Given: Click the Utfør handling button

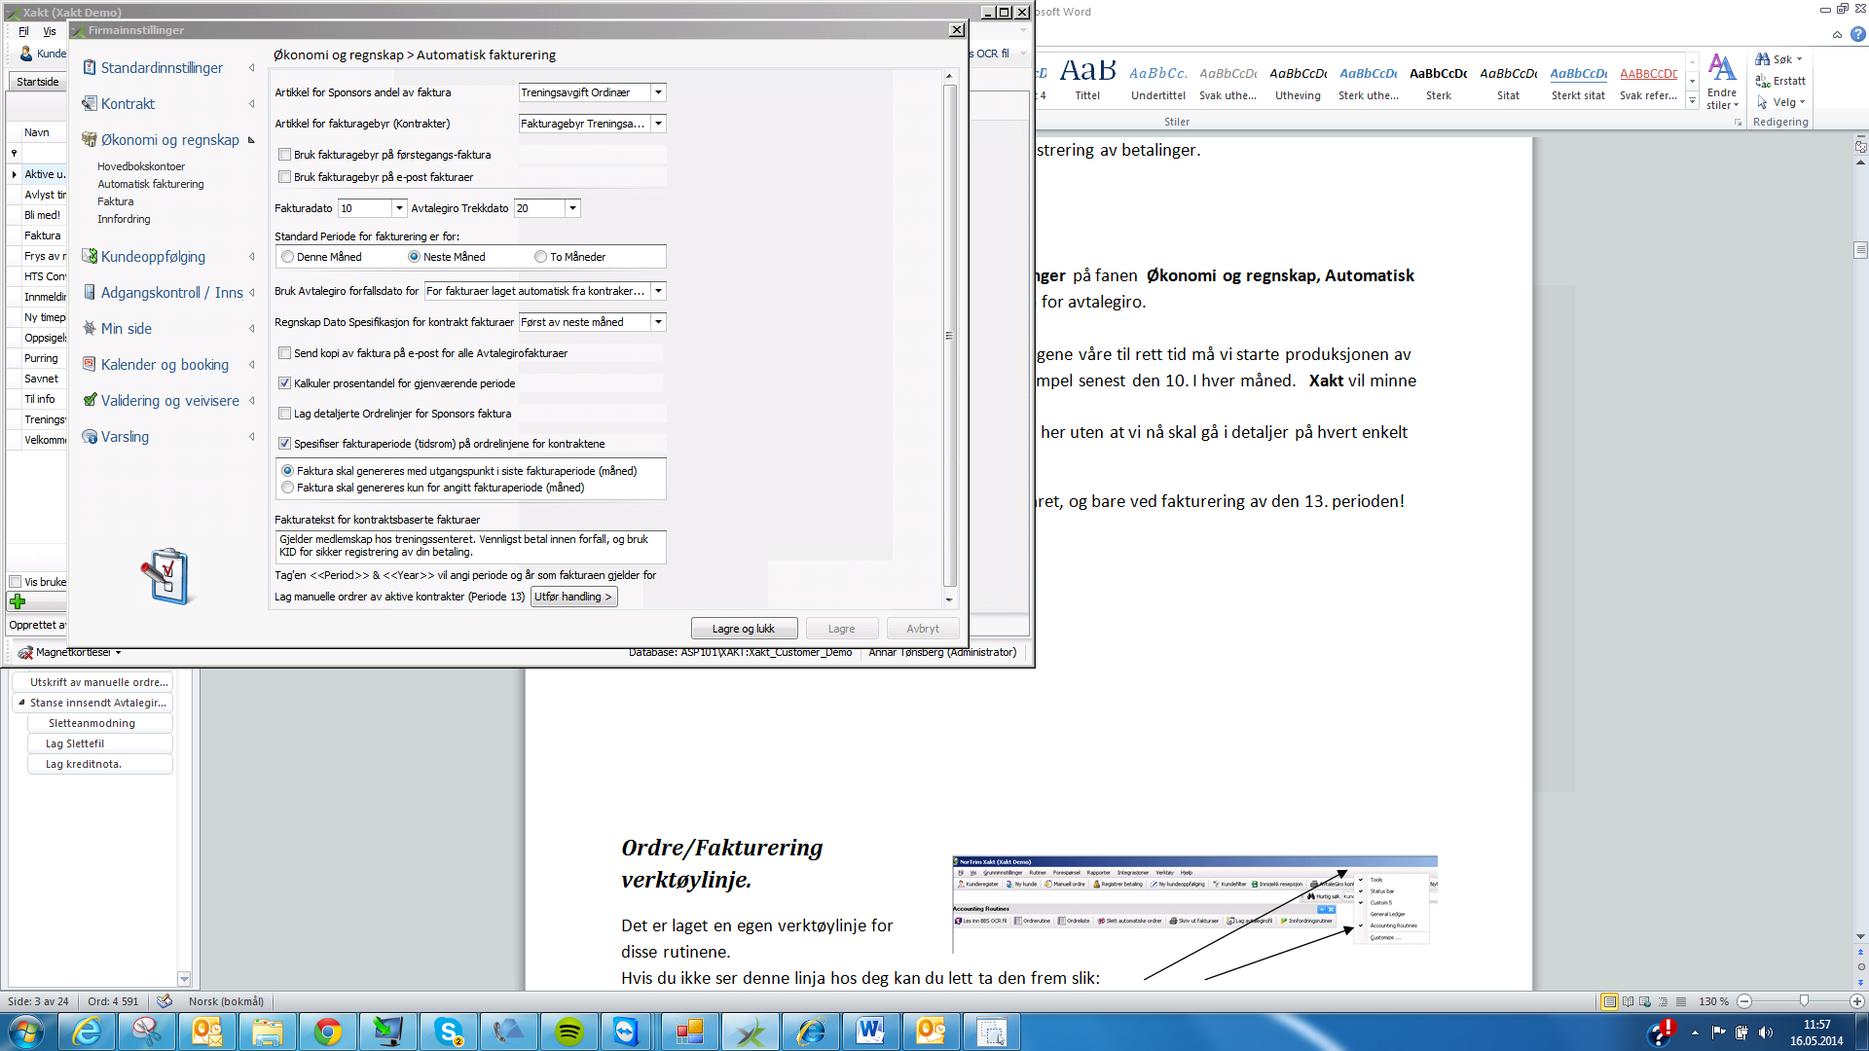Looking at the screenshot, I should (573, 597).
